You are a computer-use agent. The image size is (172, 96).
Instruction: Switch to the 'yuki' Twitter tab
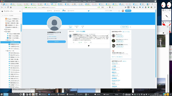[x=122, y=4]
